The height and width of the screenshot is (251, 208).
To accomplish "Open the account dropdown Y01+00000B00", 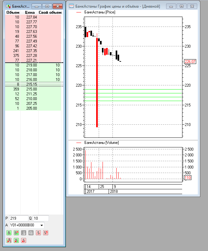I will tap(27, 225).
